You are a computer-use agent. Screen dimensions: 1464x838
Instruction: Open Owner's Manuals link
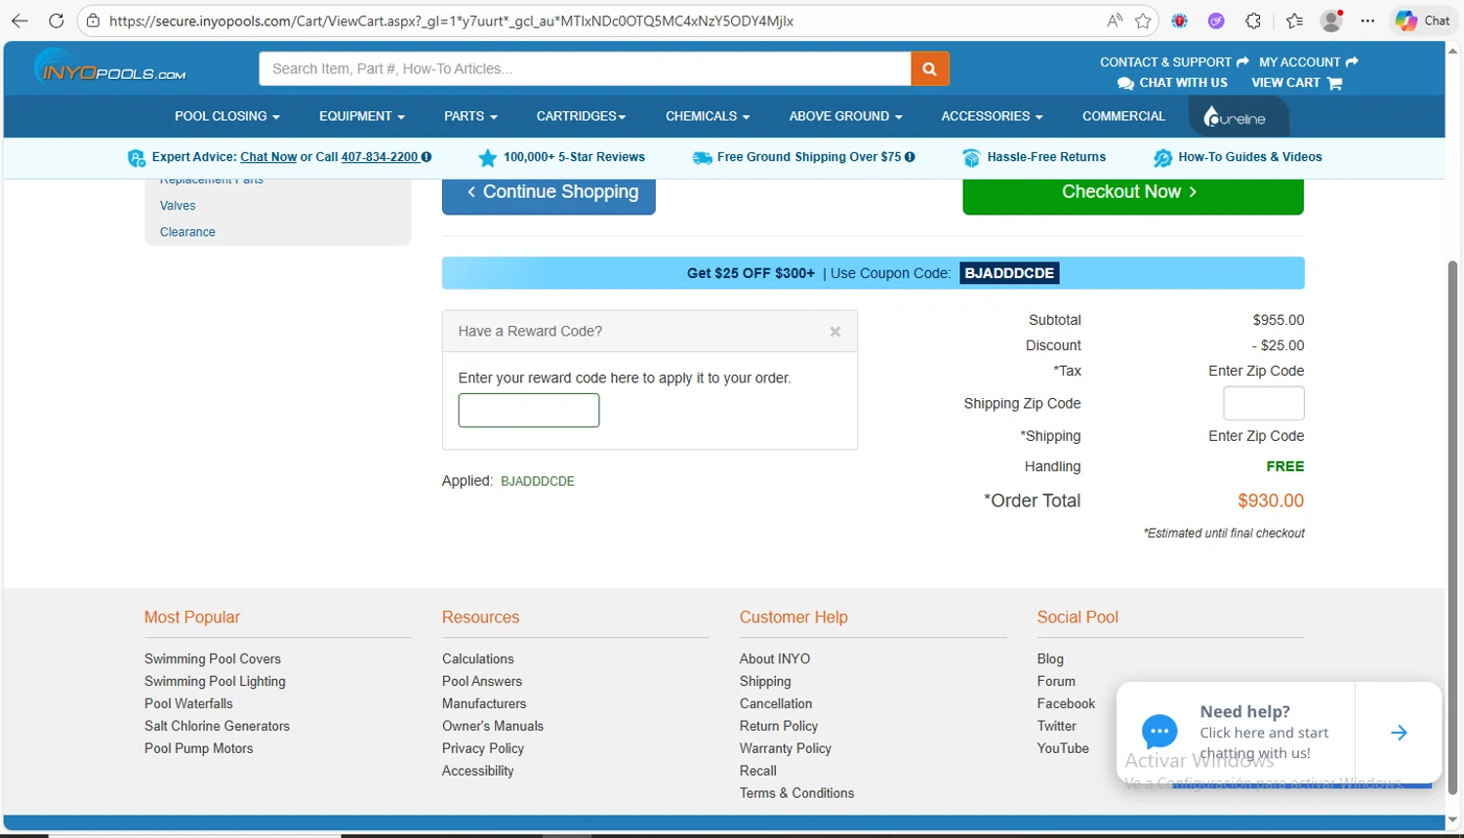click(493, 727)
